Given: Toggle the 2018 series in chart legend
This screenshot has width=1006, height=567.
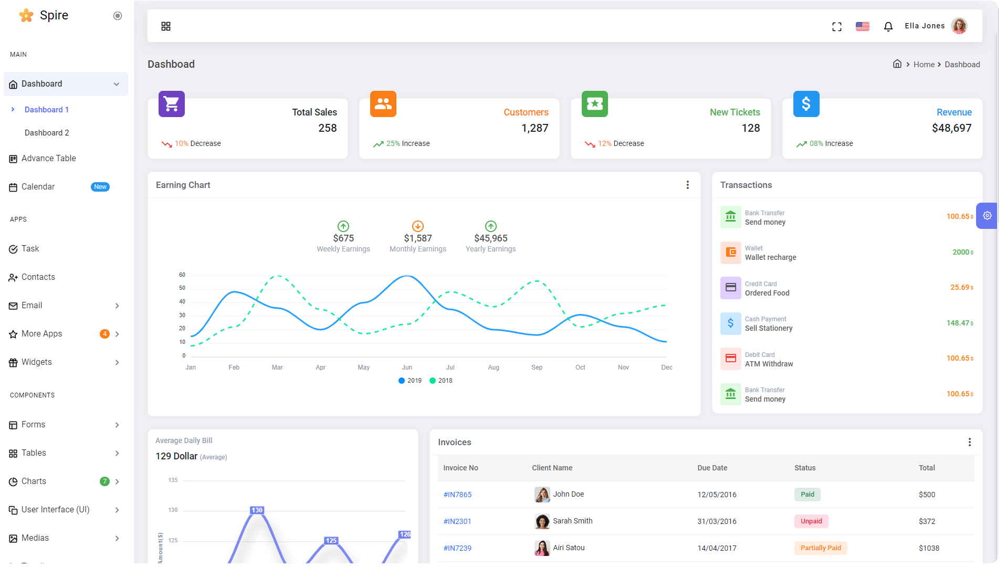Looking at the screenshot, I should click(x=441, y=381).
